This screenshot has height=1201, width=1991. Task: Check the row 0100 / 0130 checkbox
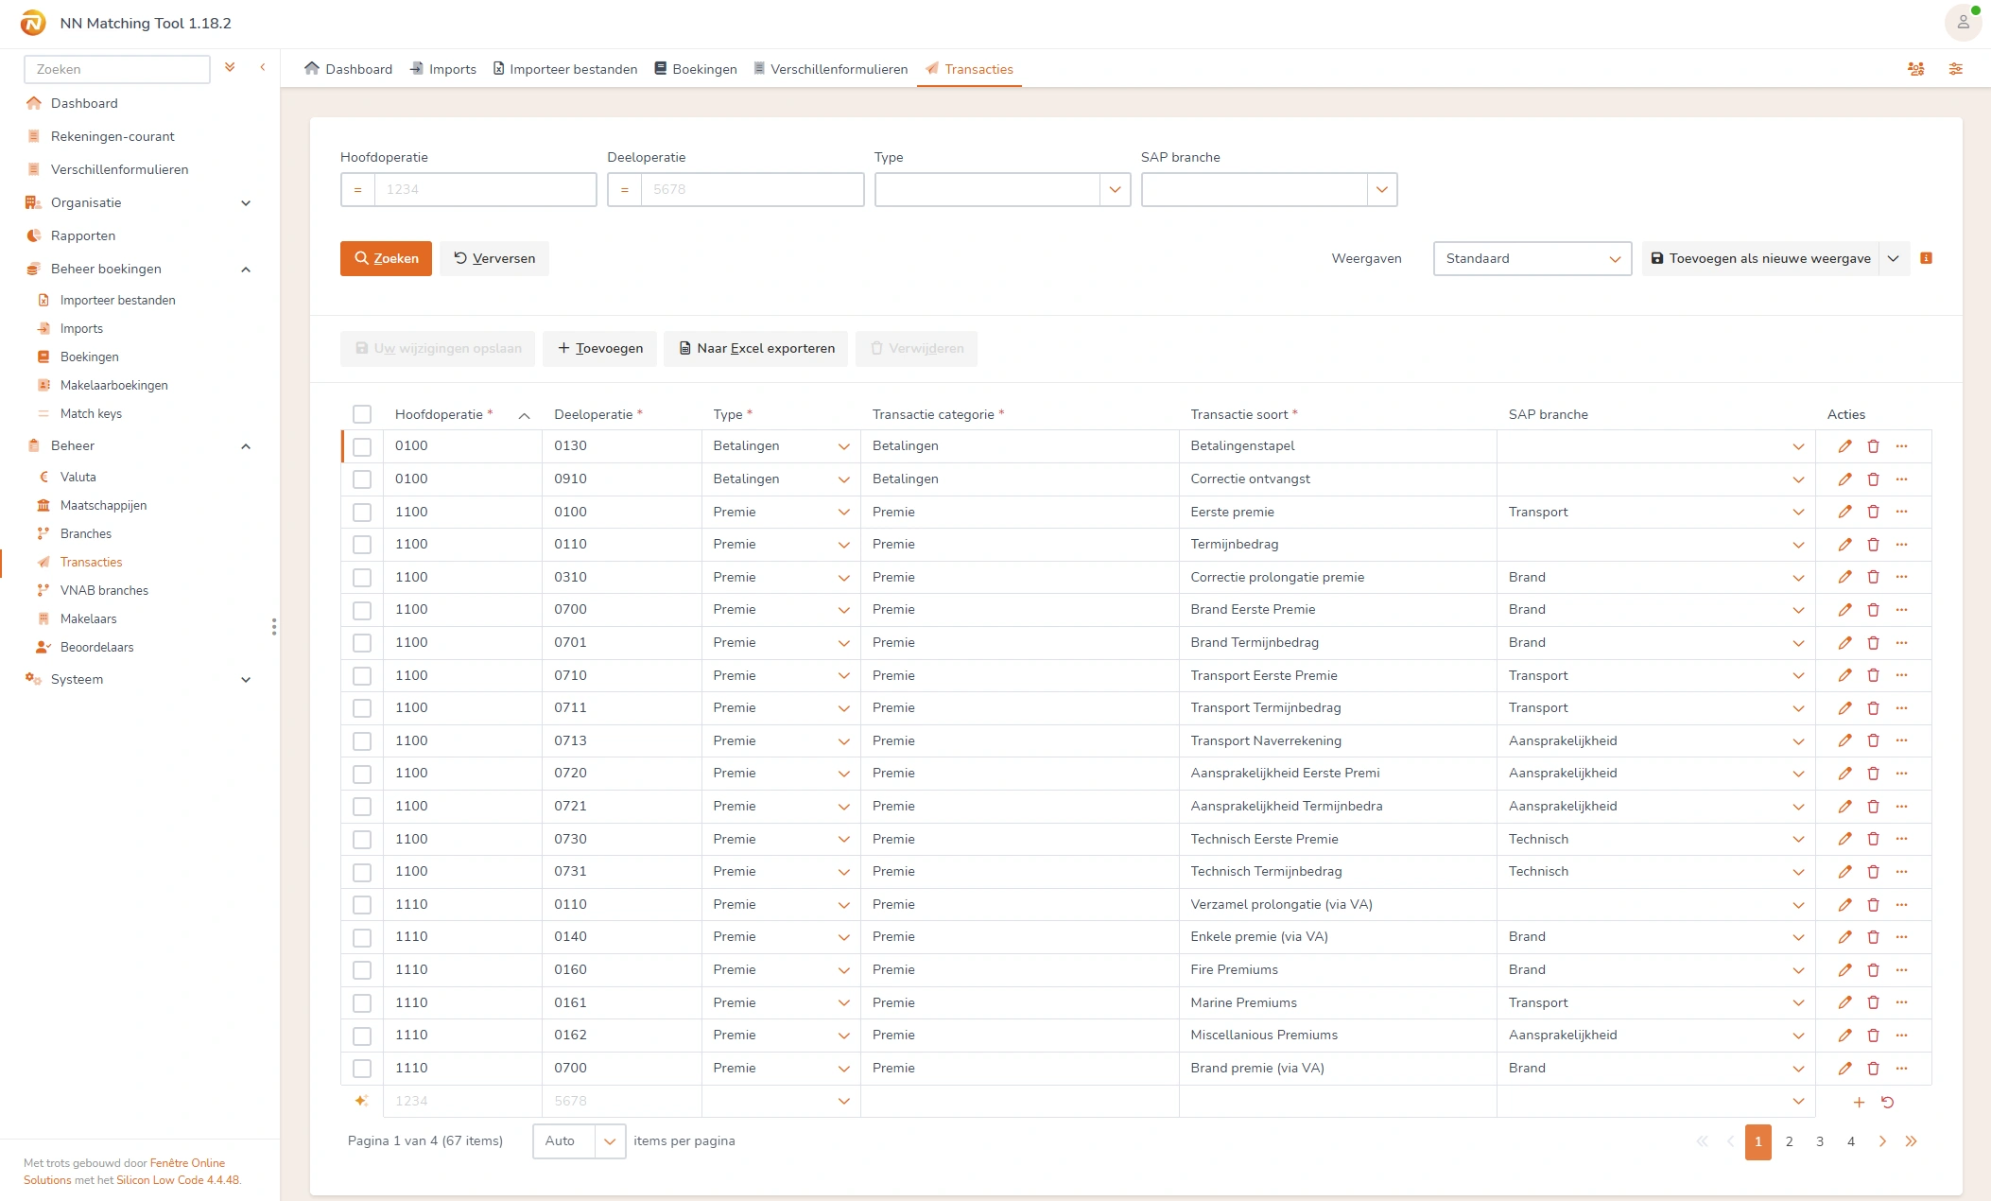(362, 446)
